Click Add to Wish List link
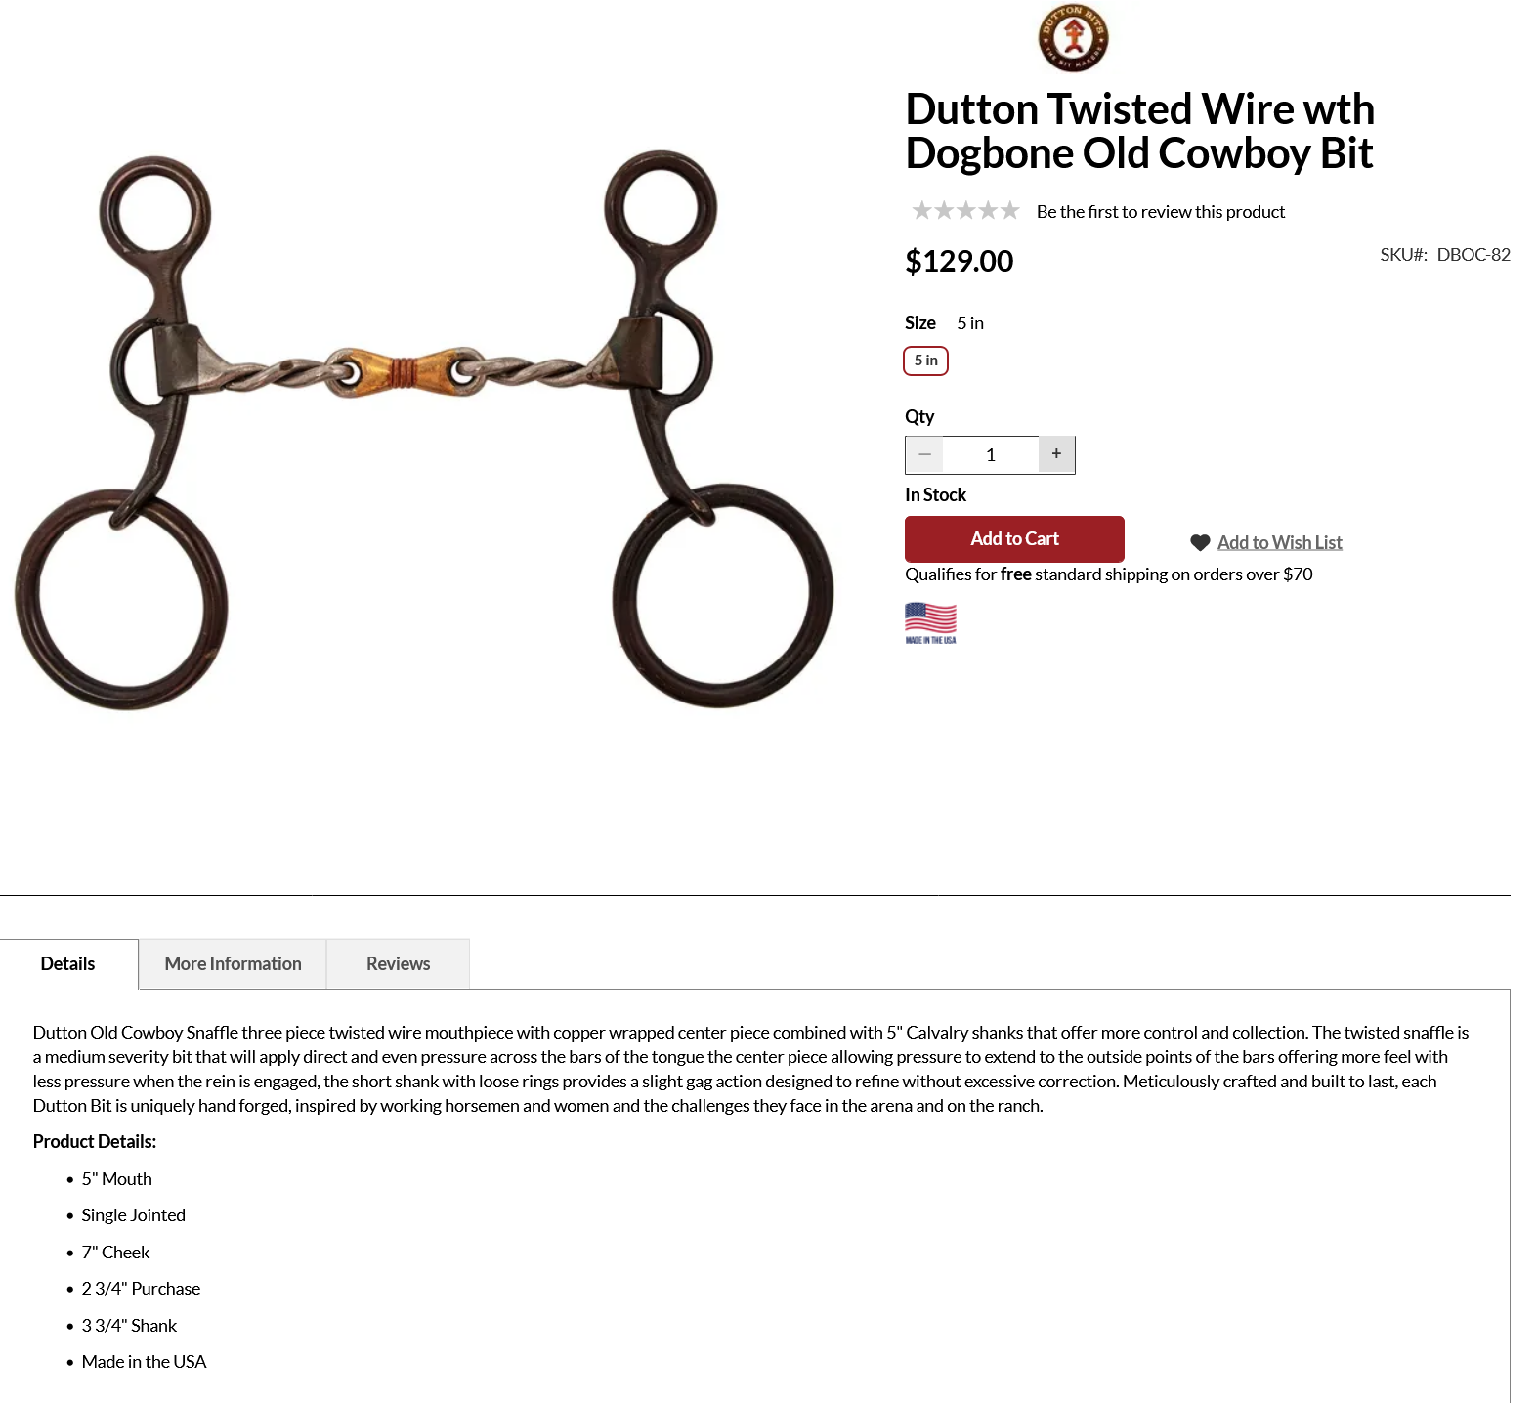 click(x=1279, y=543)
